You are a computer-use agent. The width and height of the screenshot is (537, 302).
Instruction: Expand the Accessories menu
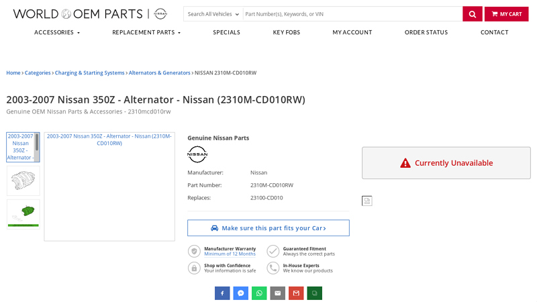(x=57, y=32)
